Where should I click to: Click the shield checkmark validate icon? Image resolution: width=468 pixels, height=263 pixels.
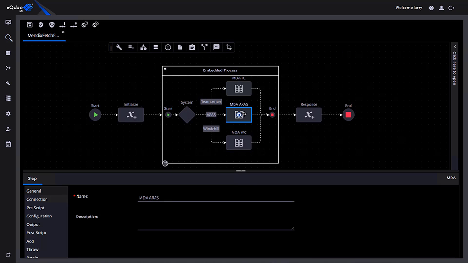(41, 25)
